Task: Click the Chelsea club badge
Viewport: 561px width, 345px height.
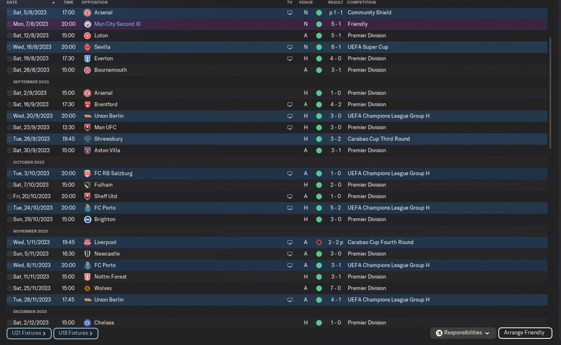Action: 87,323
